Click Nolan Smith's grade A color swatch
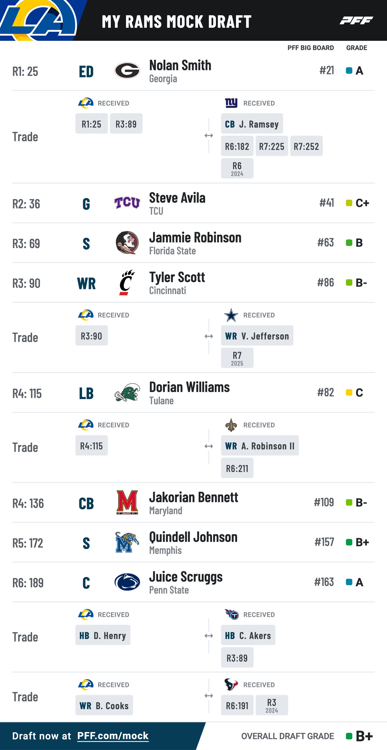This screenshot has height=750, width=387. coord(349,70)
